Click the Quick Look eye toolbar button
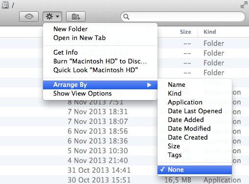The width and height of the screenshot is (249, 184). point(29,17)
